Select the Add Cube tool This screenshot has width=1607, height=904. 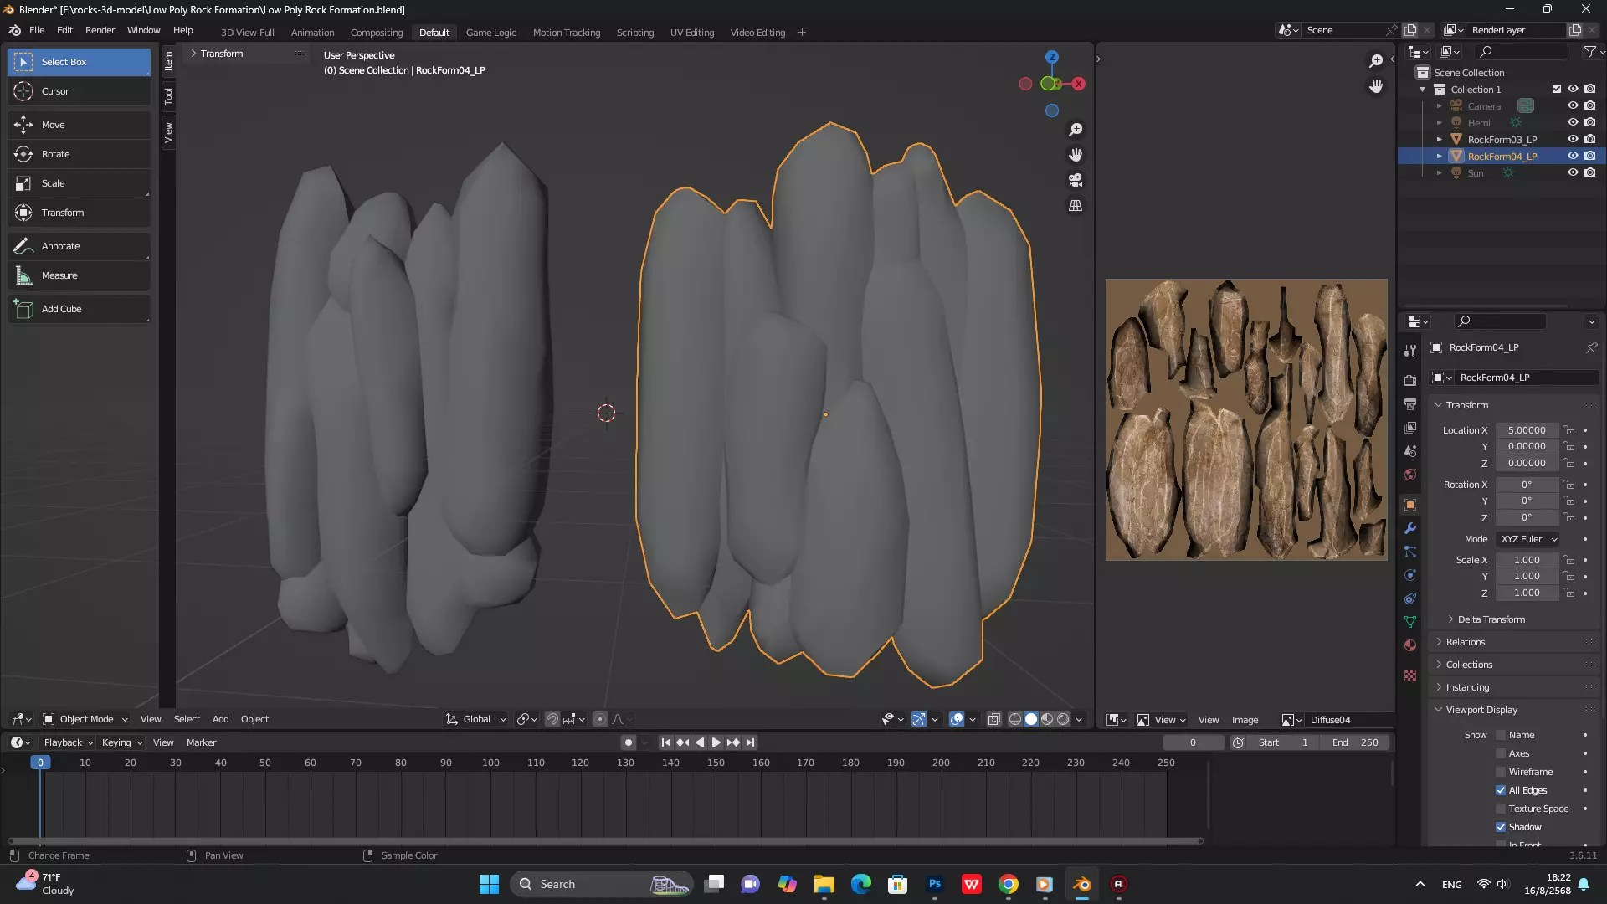point(79,309)
